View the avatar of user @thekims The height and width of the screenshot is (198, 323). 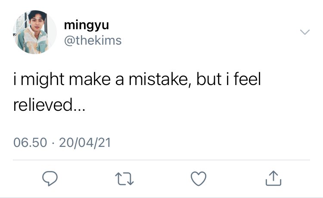36,32
